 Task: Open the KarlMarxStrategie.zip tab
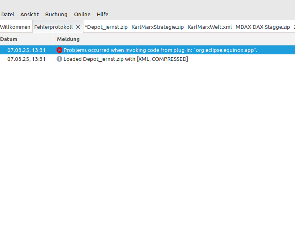[x=157, y=27]
